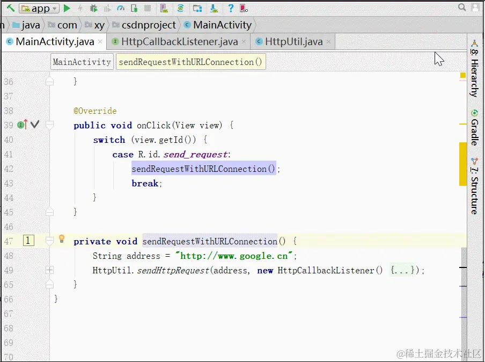Image resolution: width=485 pixels, height=362 pixels.
Task: Click the yellow inspection status square
Action: tap(462, 75)
